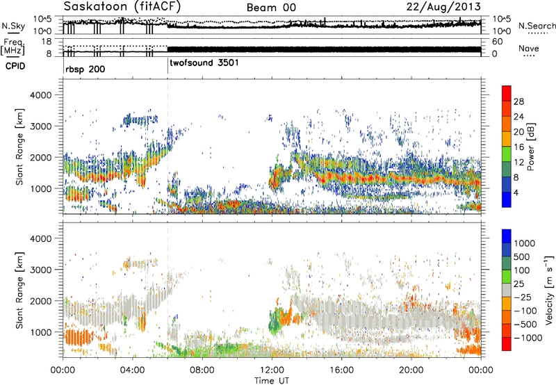The image size is (556, 385).
Task: Click the 'twofsound 3501' CPID marker text
Action: tap(204, 63)
